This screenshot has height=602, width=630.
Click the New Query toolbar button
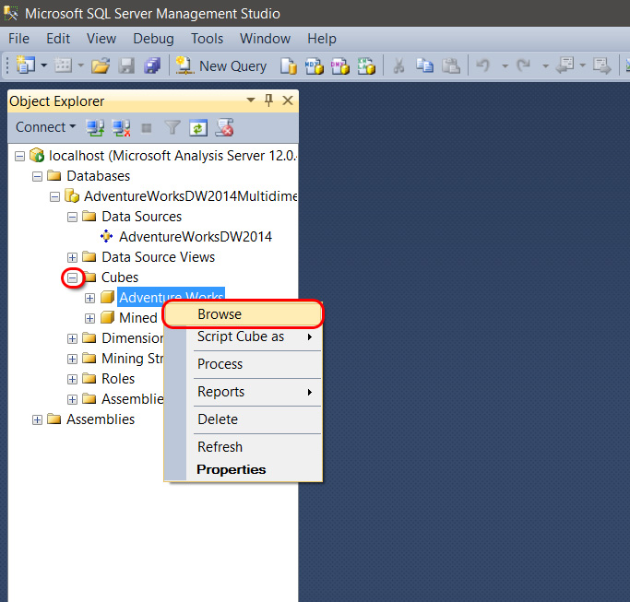pos(221,65)
